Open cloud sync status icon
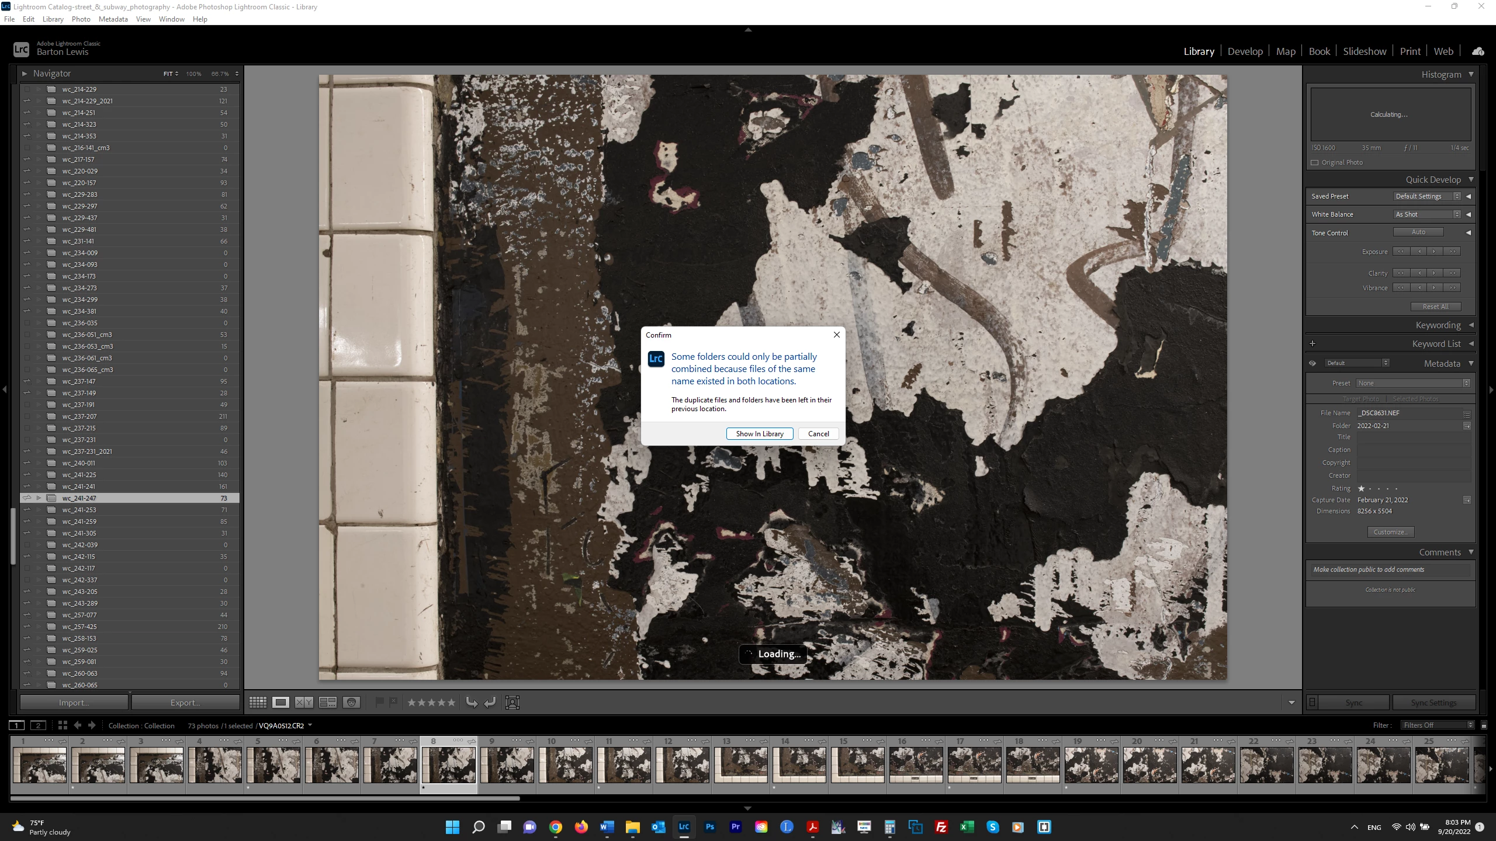The width and height of the screenshot is (1496, 841). 1478,51
